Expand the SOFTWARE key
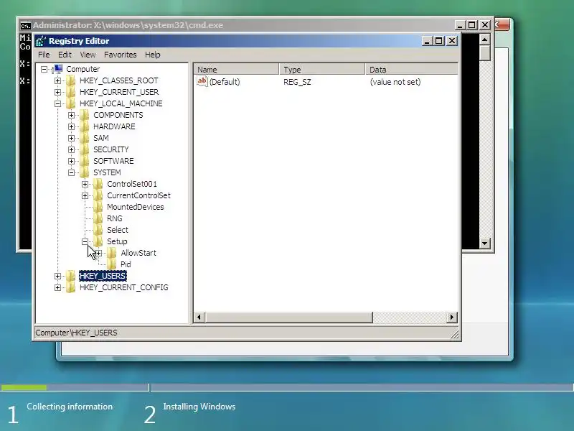Viewport: 574px width, 431px height. [71, 161]
